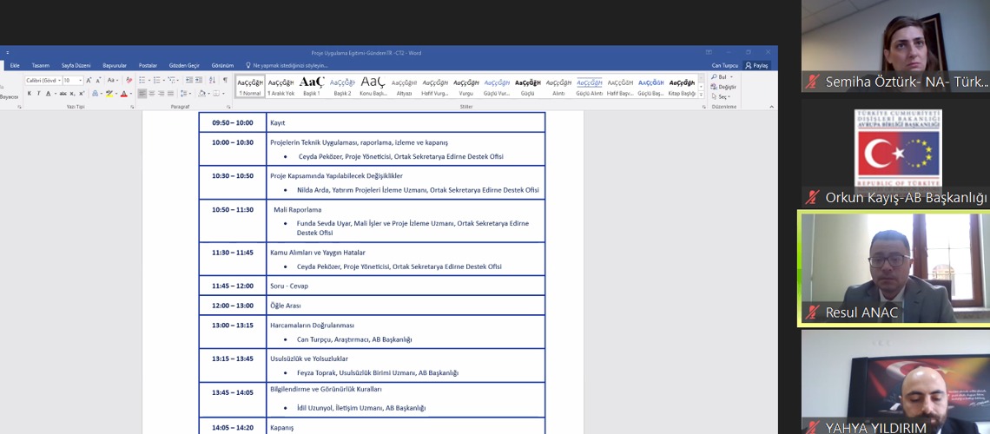Screen dimensions: 990x434
Task: Increase font size with grow font icon
Action: tap(89, 81)
